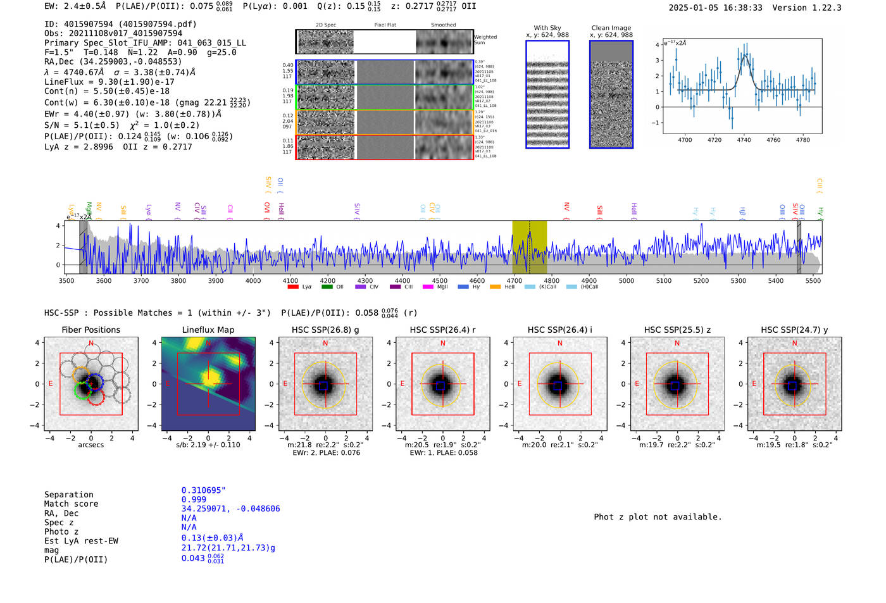Select the magenta MgII legend swatch
This screenshot has height=603, width=886.
tap(428, 287)
